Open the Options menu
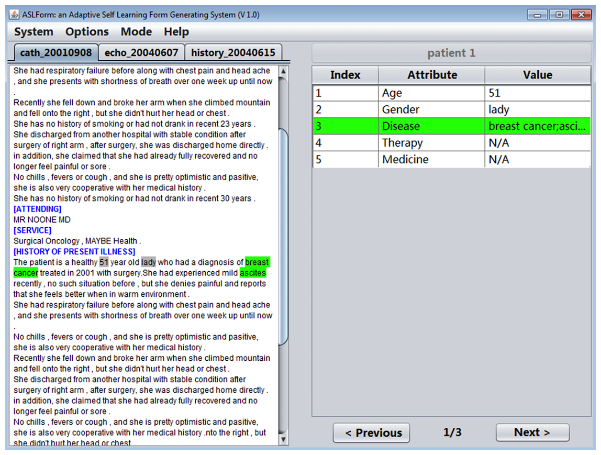 pyautogui.click(x=87, y=32)
